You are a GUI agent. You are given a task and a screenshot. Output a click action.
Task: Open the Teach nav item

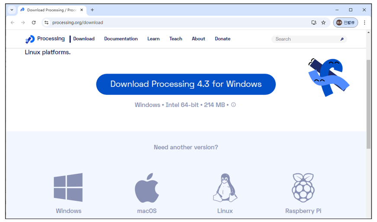coord(176,39)
